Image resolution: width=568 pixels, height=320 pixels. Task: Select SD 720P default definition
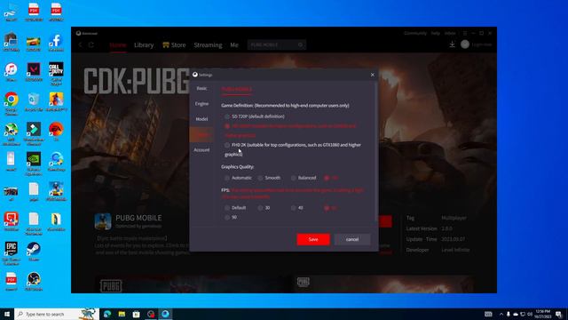point(227,116)
